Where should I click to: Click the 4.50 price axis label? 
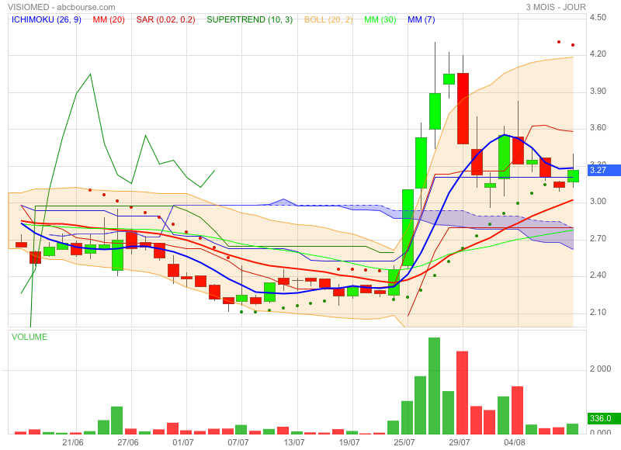(x=598, y=17)
